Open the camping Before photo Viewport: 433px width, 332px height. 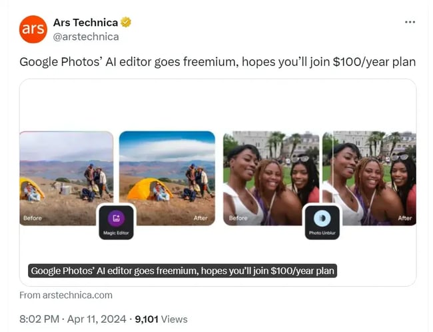pyautogui.click(x=66, y=177)
